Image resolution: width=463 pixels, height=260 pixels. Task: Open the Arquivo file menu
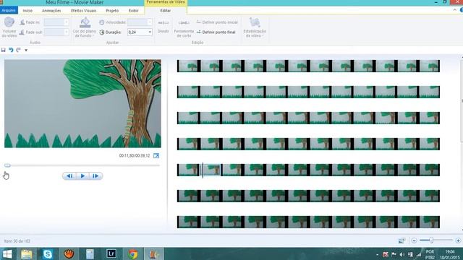pyautogui.click(x=9, y=10)
